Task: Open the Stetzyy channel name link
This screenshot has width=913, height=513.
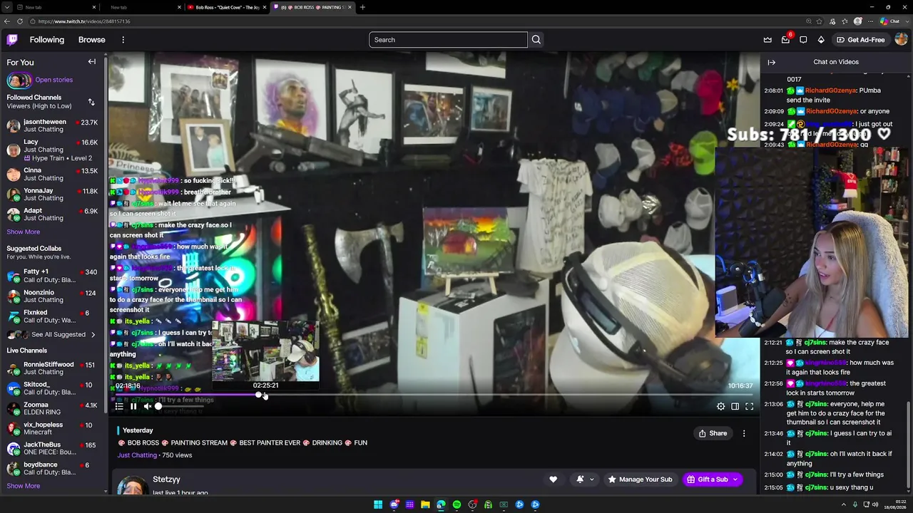Action: 166,480
